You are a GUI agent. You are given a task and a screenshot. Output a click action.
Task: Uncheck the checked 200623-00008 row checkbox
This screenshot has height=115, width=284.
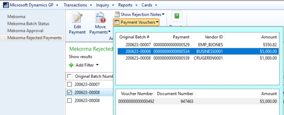69,92
